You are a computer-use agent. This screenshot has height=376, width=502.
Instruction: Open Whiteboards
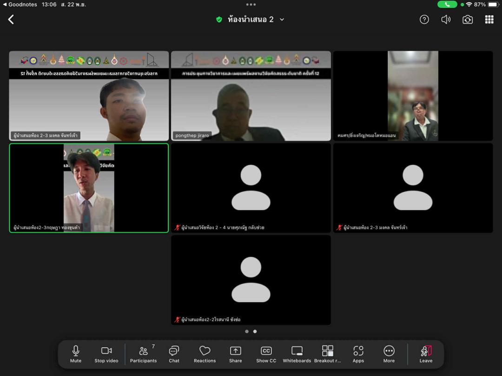pyautogui.click(x=297, y=354)
